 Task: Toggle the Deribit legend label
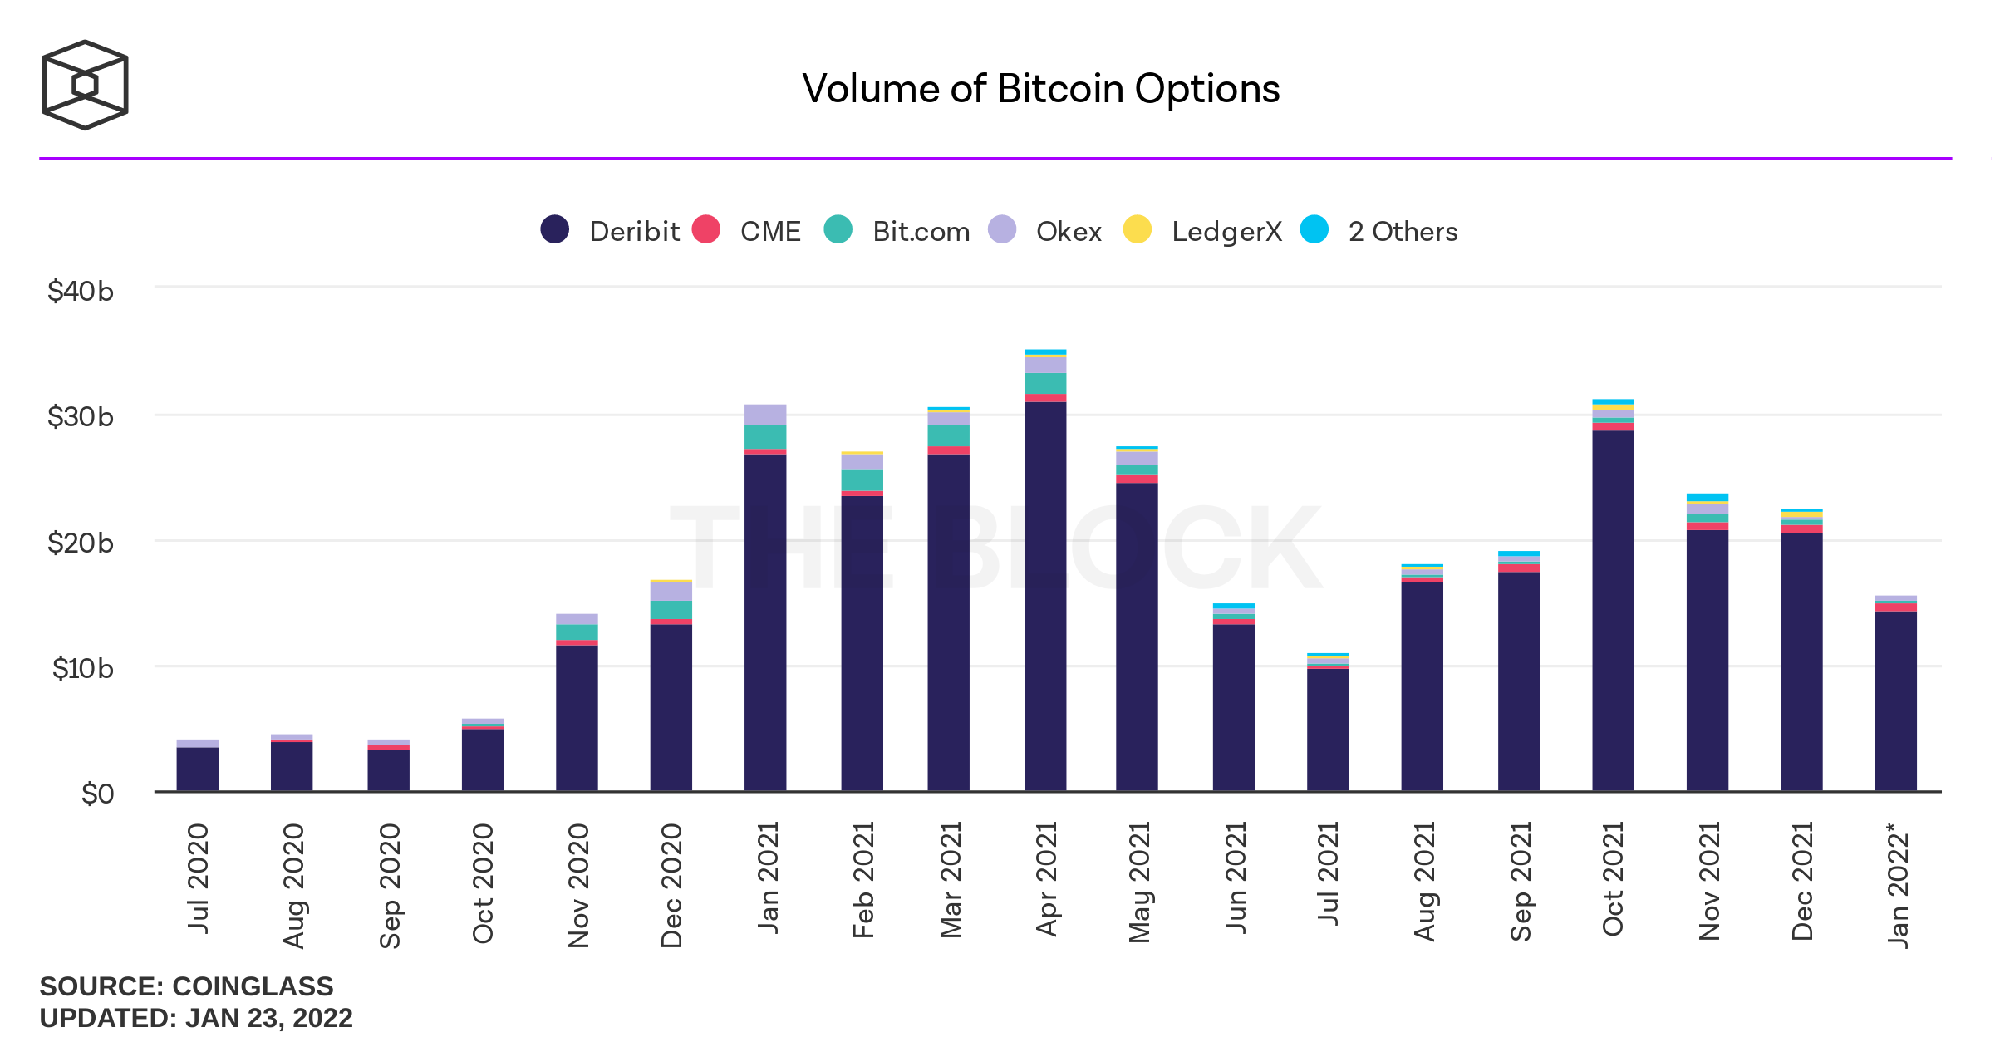[x=634, y=231]
